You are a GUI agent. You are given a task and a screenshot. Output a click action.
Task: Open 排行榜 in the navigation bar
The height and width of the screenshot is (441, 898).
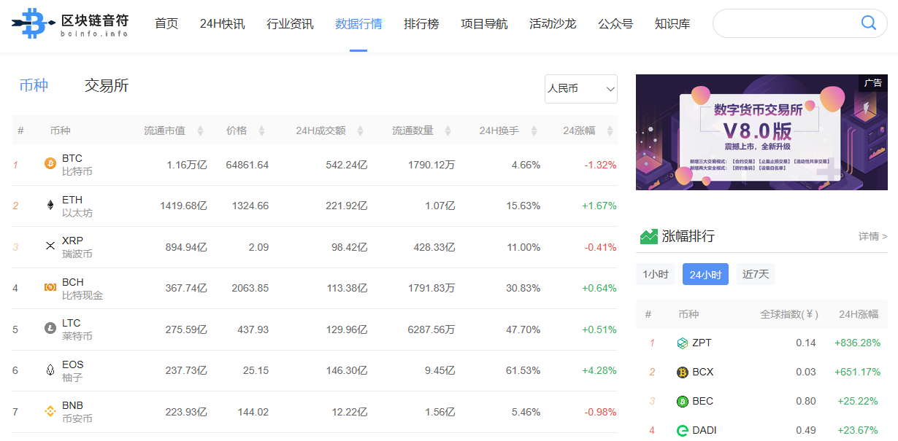(421, 24)
